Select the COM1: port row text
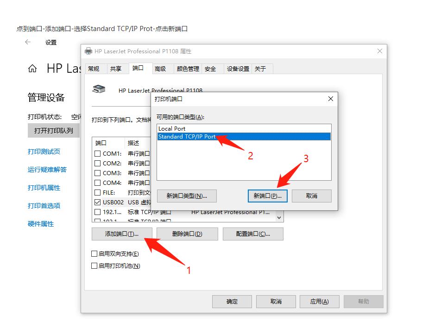Screen dimensions: 428x335 (112, 154)
